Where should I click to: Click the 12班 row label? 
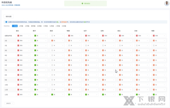click(x=6, y=95)
